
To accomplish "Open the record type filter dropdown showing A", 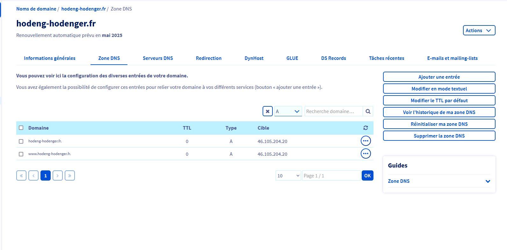I will point(288,111).
